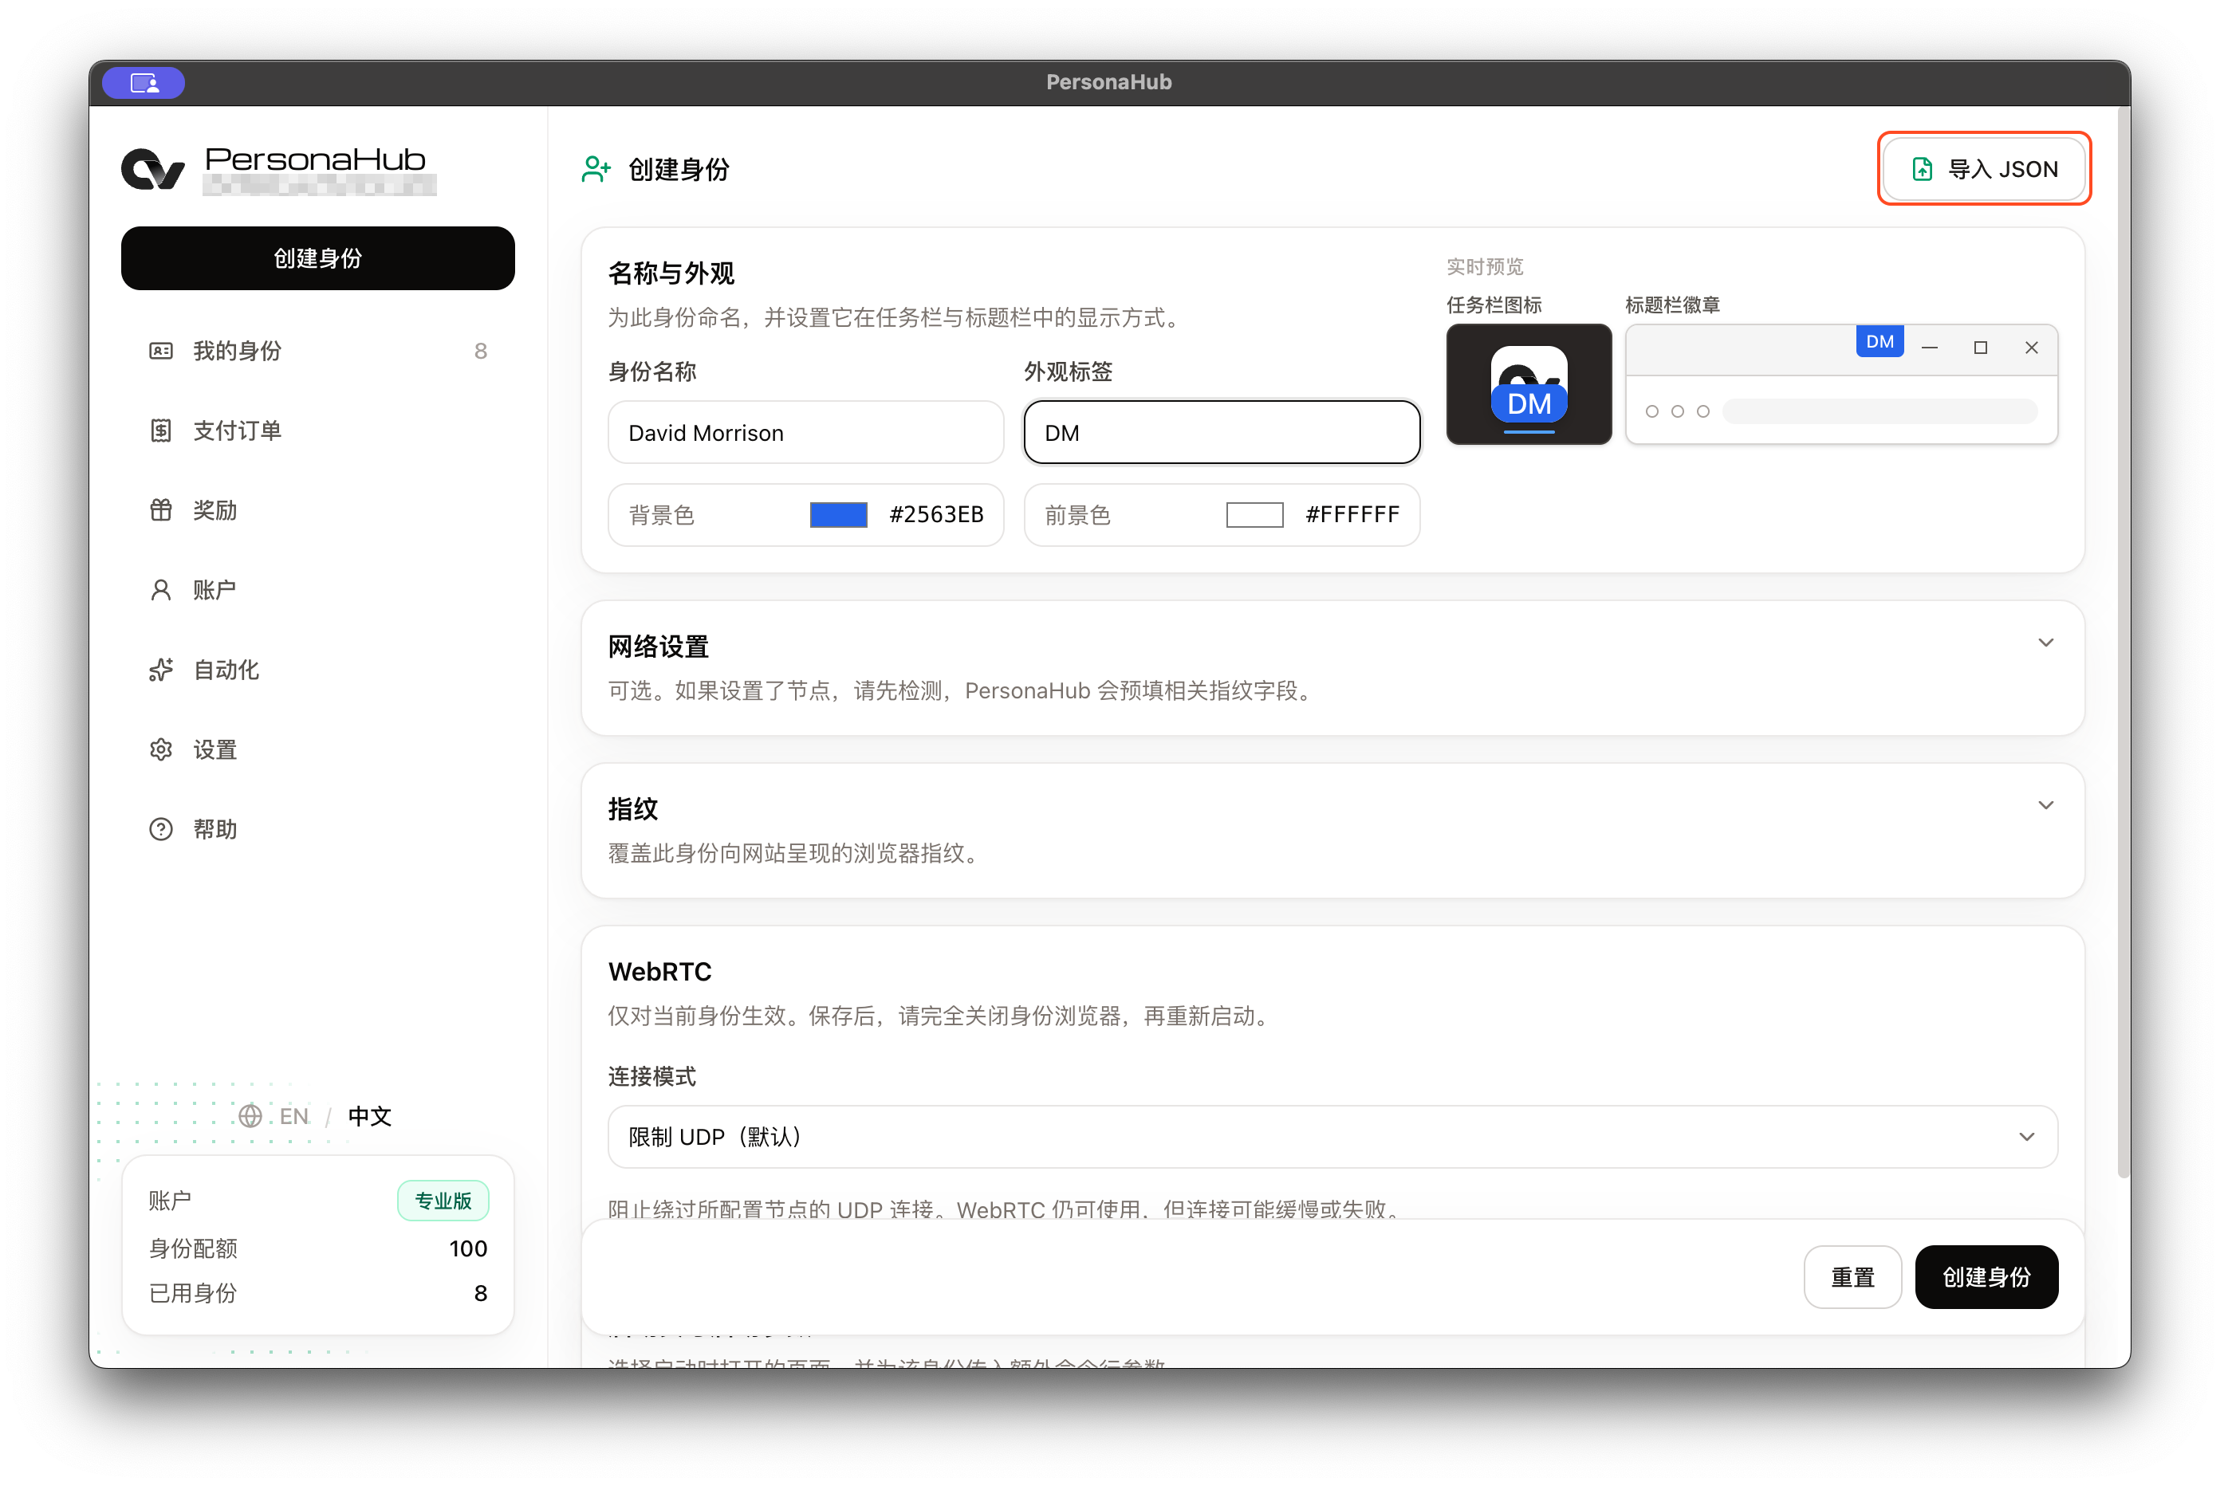Click the question mark icon beside 帮助
The width and height of the screenshot is (2220, 1486).
(x=161, y=829)
